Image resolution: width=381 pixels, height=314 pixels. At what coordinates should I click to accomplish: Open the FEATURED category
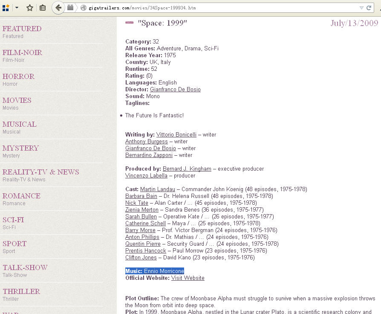tap(22, 29)
